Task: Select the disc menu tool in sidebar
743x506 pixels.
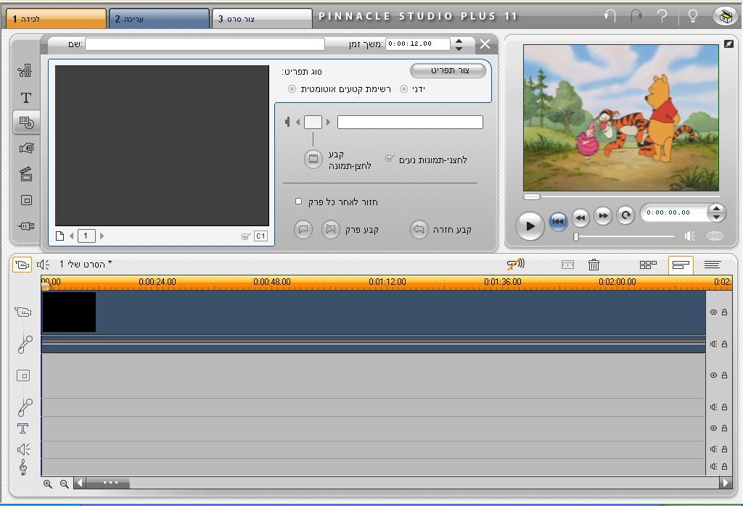Action: (x=27, y=123)
